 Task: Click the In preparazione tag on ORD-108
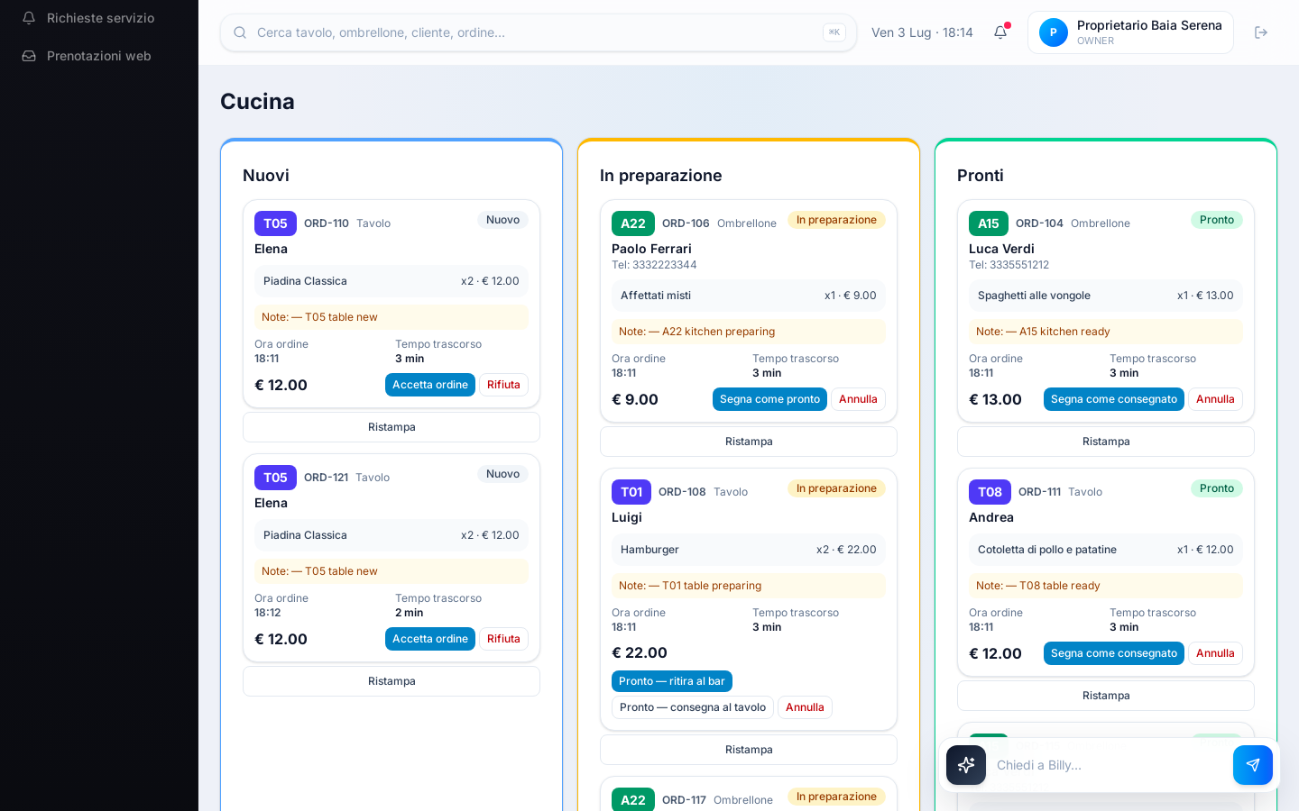(x=836, y=488)
